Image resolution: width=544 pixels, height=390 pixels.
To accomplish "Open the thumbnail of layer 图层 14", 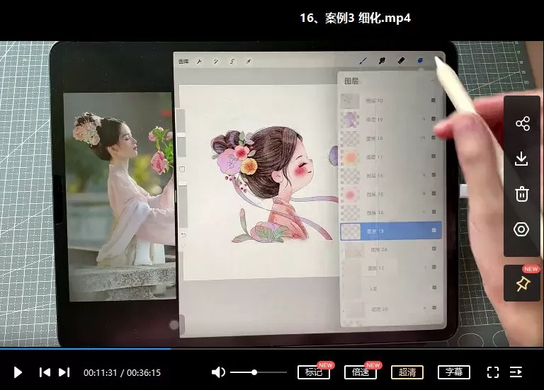I will (350, 213).
